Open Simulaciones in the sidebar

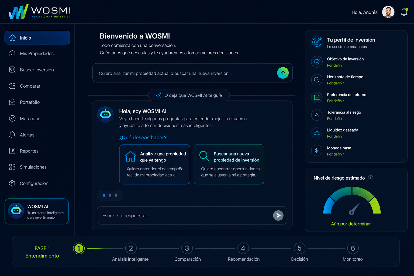point(37,167)
